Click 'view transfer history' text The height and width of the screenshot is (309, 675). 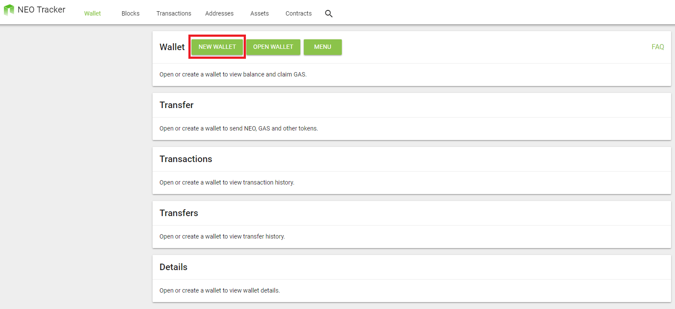coord(256,236)
